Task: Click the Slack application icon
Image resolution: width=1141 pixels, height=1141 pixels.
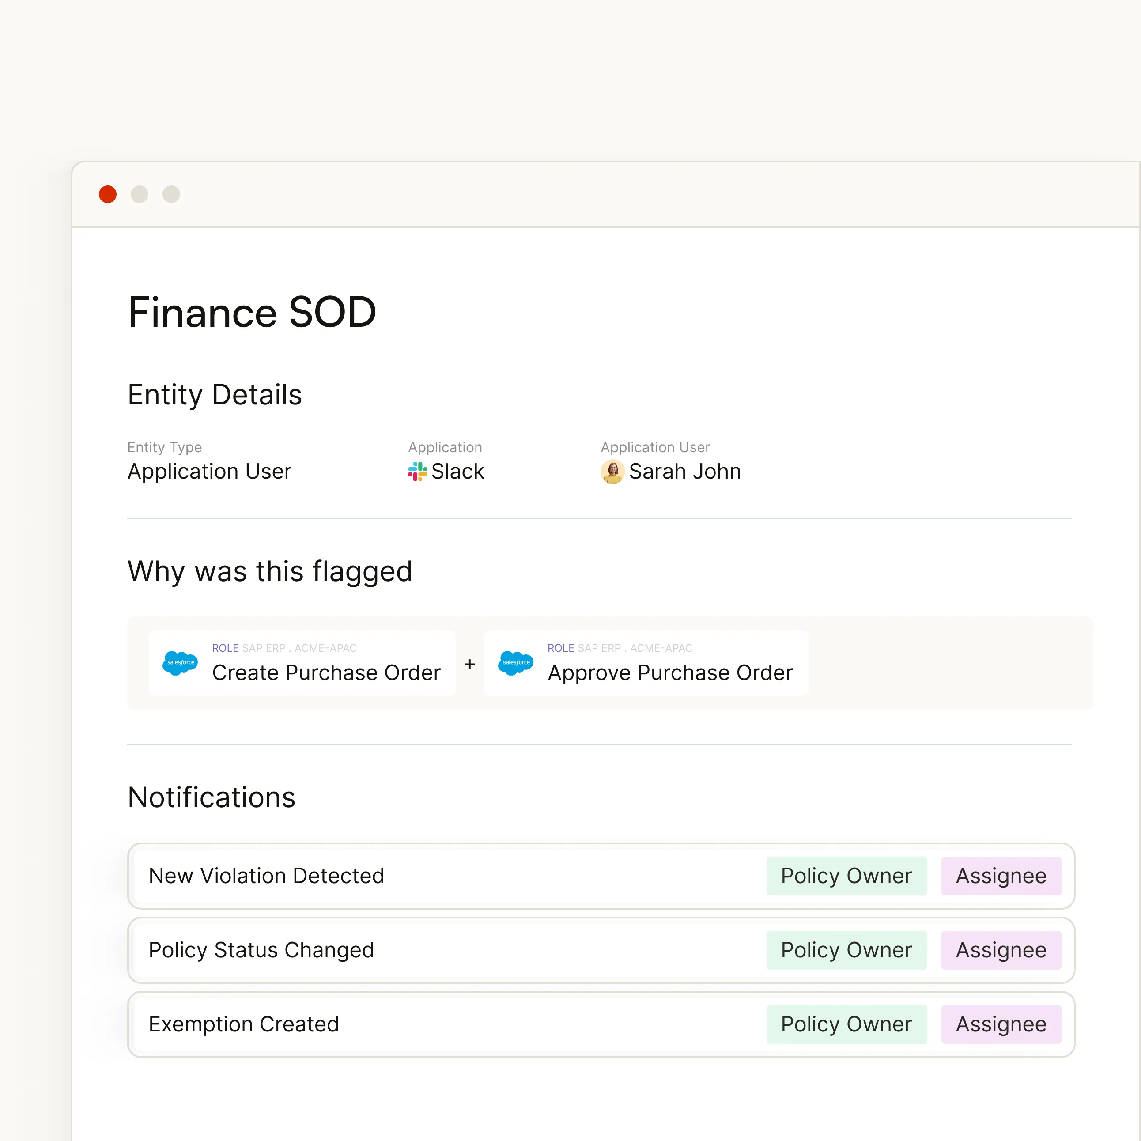Action: tap(417, 471)
